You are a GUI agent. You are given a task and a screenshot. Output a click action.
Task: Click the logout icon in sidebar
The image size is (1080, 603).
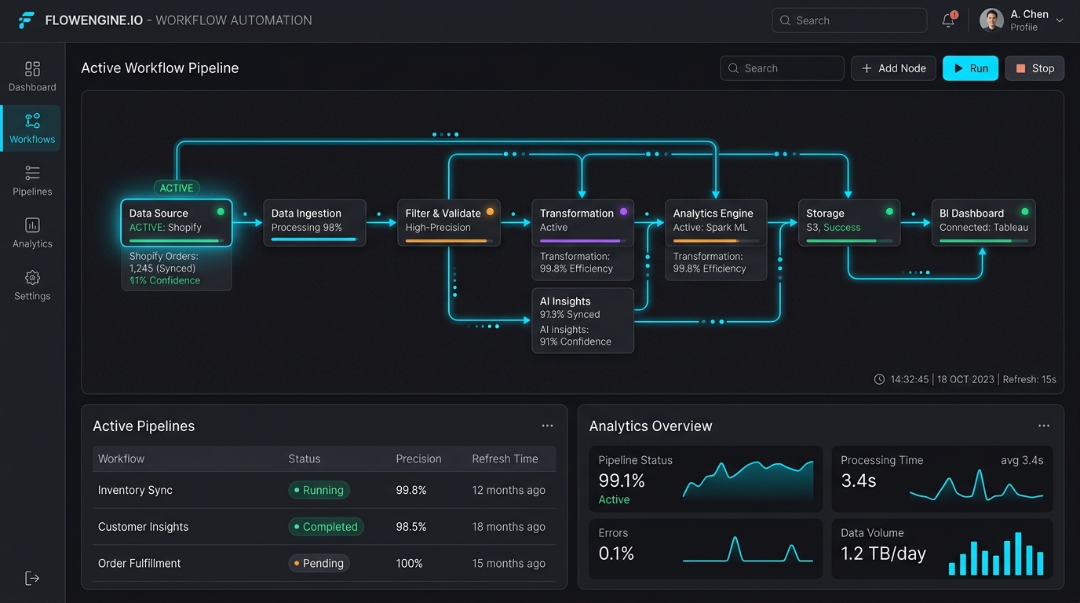(x=32, y=579)
